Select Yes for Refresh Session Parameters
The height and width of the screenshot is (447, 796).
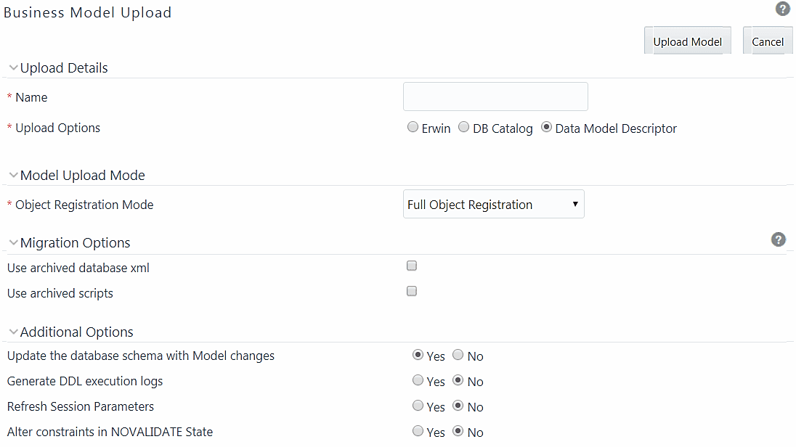click(x=418, y=405)
